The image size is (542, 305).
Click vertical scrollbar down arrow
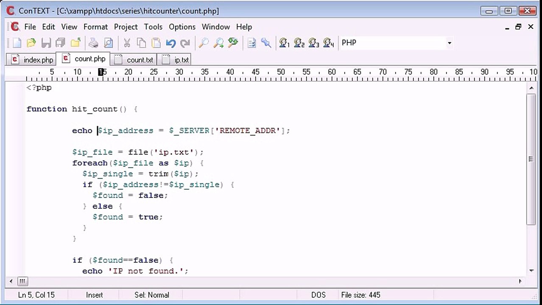pos(531,271)
